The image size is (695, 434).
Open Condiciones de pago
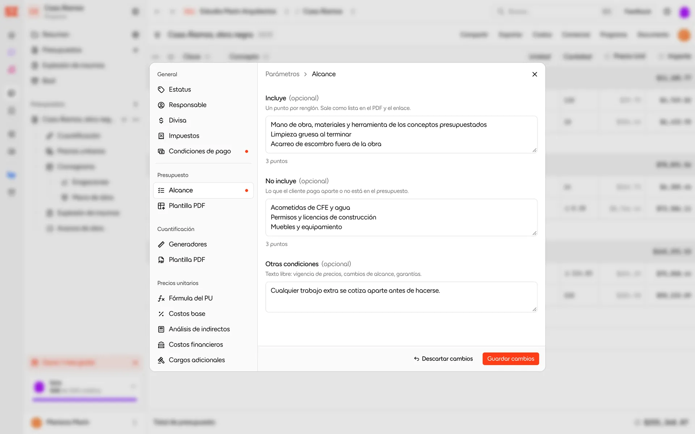point(203,151)
